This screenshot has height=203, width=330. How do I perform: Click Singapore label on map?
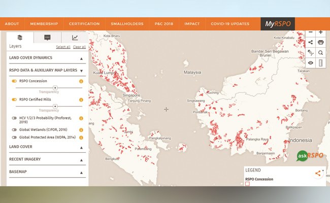coord(131,95)
